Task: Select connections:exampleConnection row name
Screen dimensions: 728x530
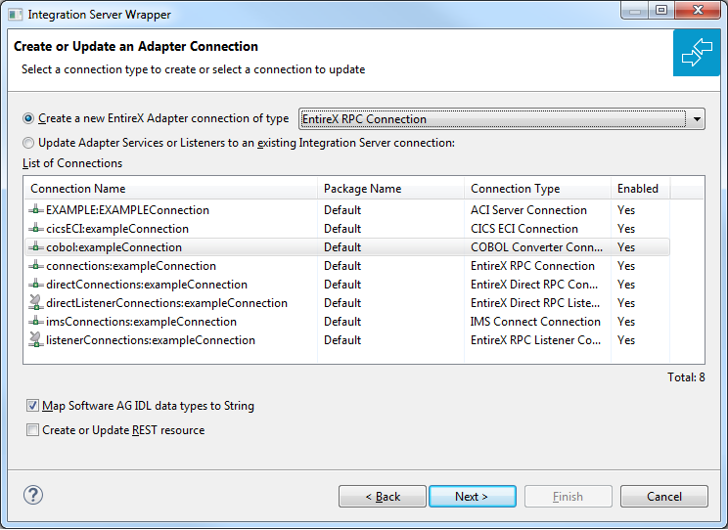Action: [x=131, y=266]
